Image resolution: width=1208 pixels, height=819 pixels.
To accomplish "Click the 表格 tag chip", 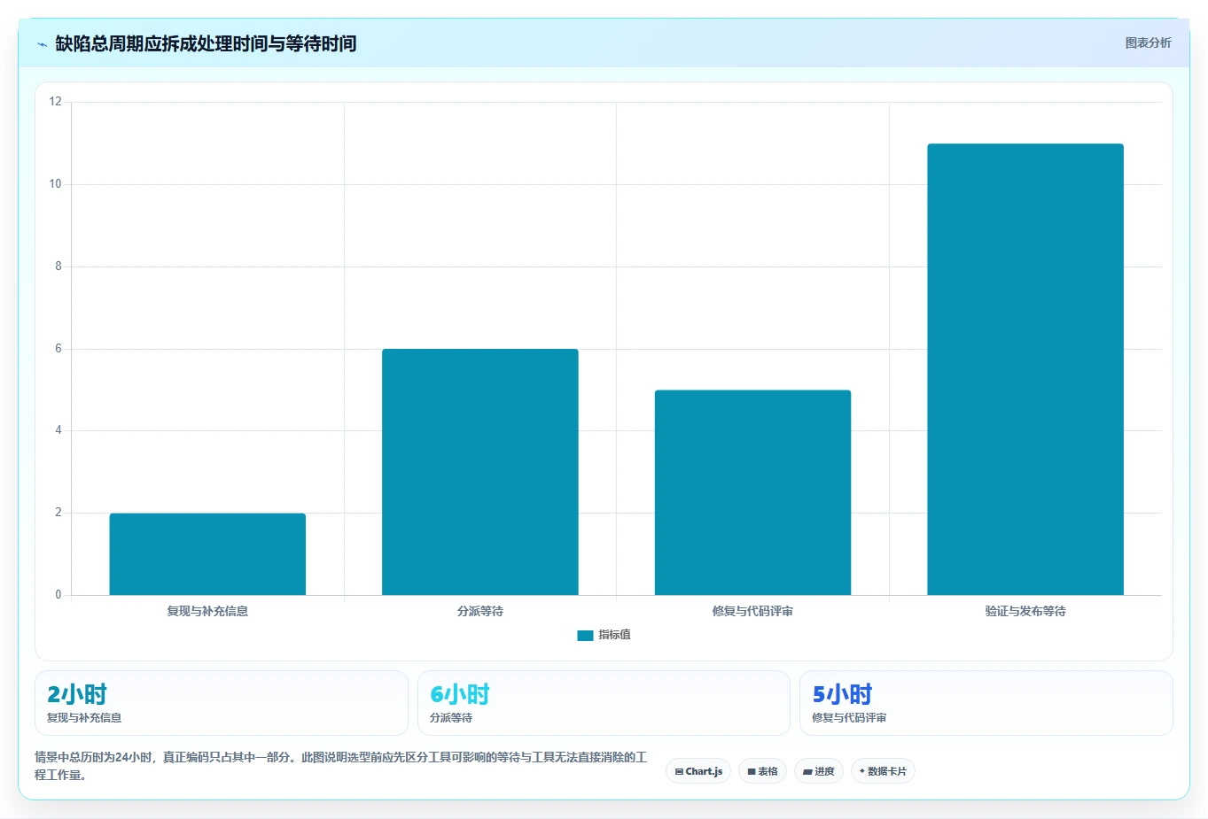I will point(762,771).
